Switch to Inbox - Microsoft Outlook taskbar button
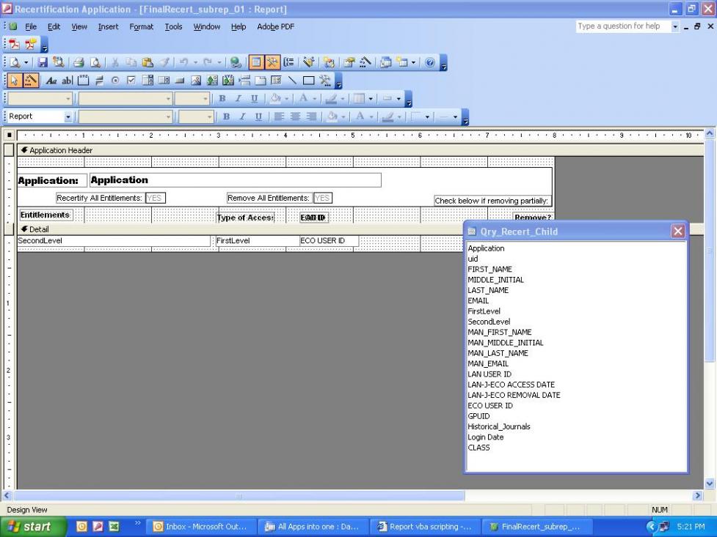 pyautogui.click(x=200, y=527)
